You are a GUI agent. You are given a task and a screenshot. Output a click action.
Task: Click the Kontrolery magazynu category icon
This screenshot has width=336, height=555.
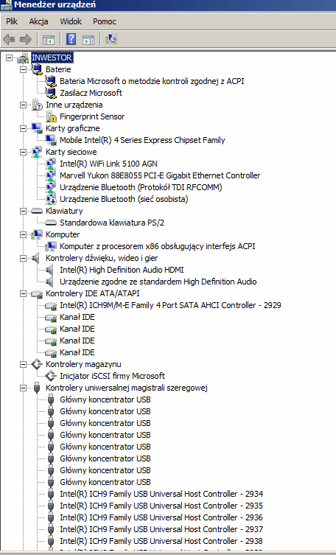coord(37,364)
